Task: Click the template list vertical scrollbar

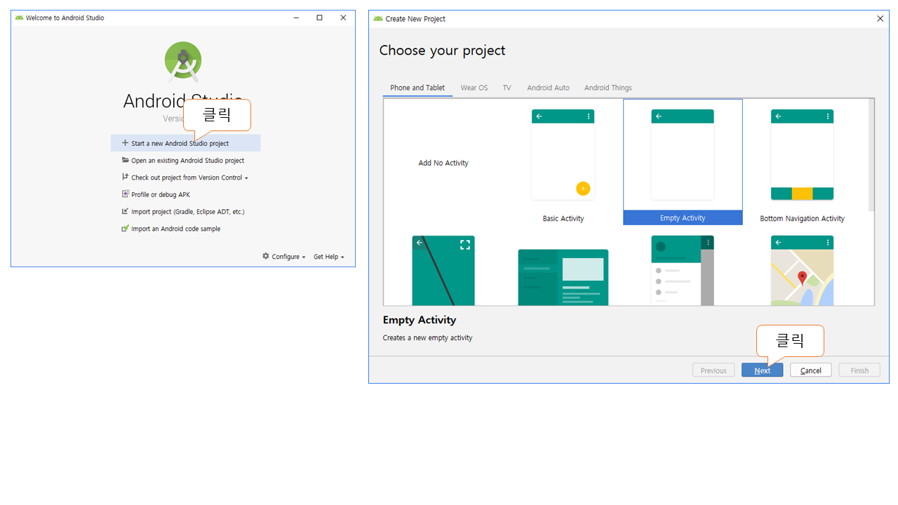Action: pyautogui.click(x=871, y=154)
